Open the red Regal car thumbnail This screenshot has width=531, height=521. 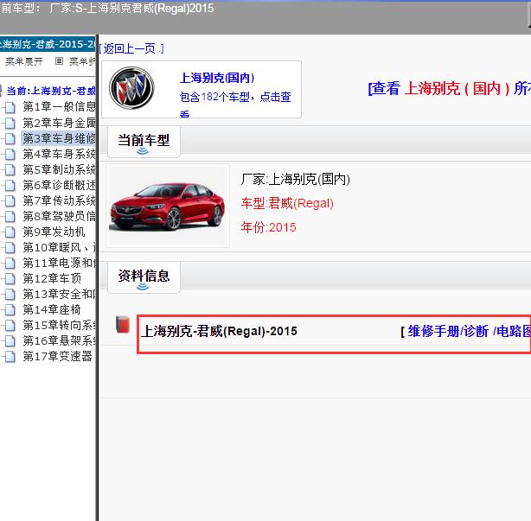tap(167, 206)
